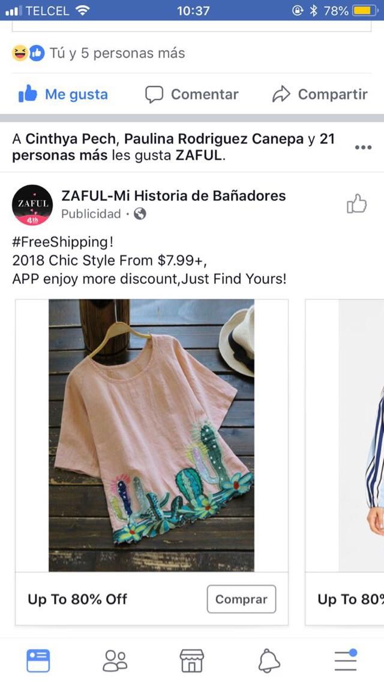Open the hamburger menu tab

coord(346,659)
